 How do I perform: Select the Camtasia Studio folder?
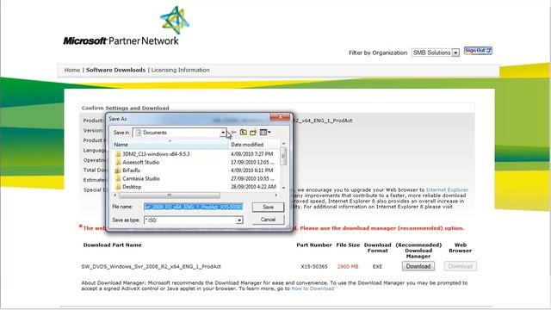tap(141, 178)
